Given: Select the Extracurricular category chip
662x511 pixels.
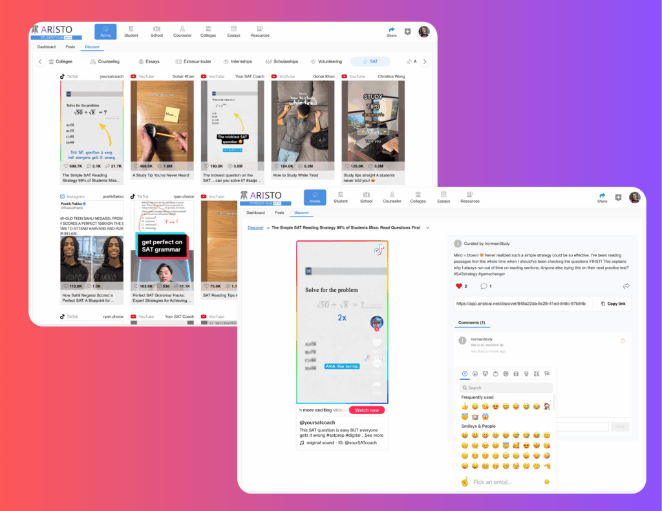Looking at the screenshot, I should pyautogui.click(x=193, y=61).
